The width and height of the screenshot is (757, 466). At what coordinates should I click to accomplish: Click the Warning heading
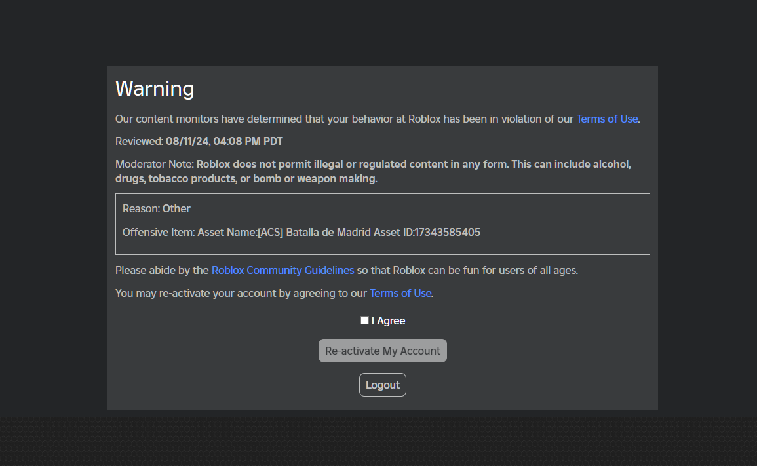tap(155, 88)
